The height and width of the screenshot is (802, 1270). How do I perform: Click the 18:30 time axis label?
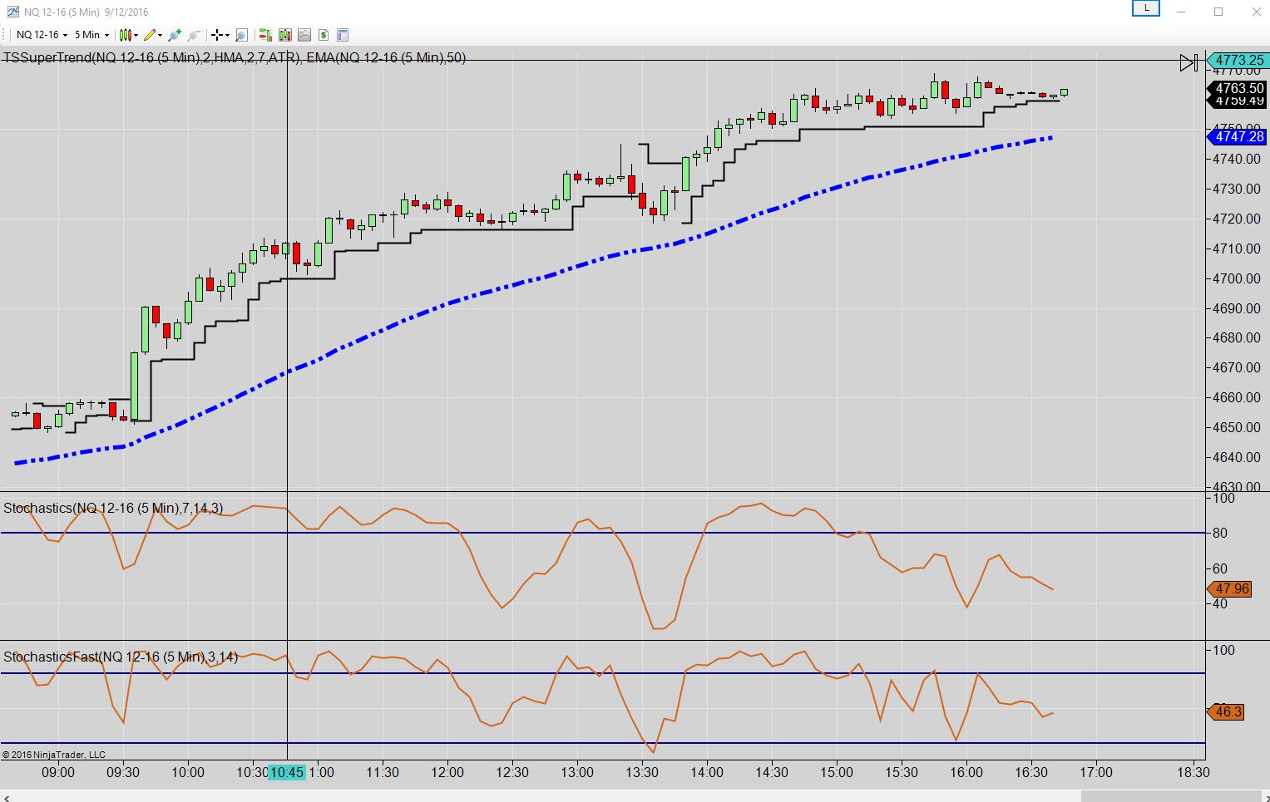click(1193, 772)
